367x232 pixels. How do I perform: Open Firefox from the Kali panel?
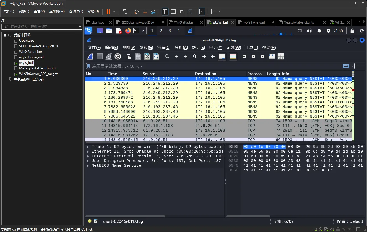pyautogui.click(x=127, y=31)
